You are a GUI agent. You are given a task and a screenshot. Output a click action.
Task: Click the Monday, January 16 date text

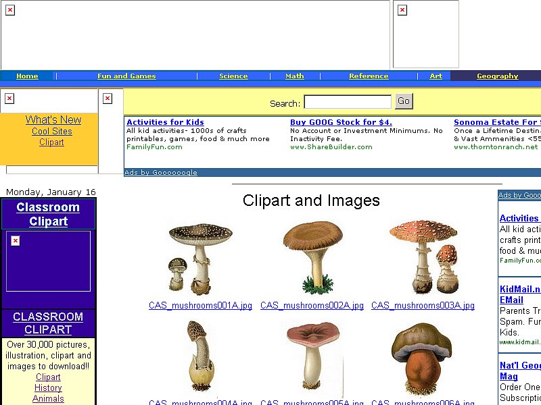(51, 192)
